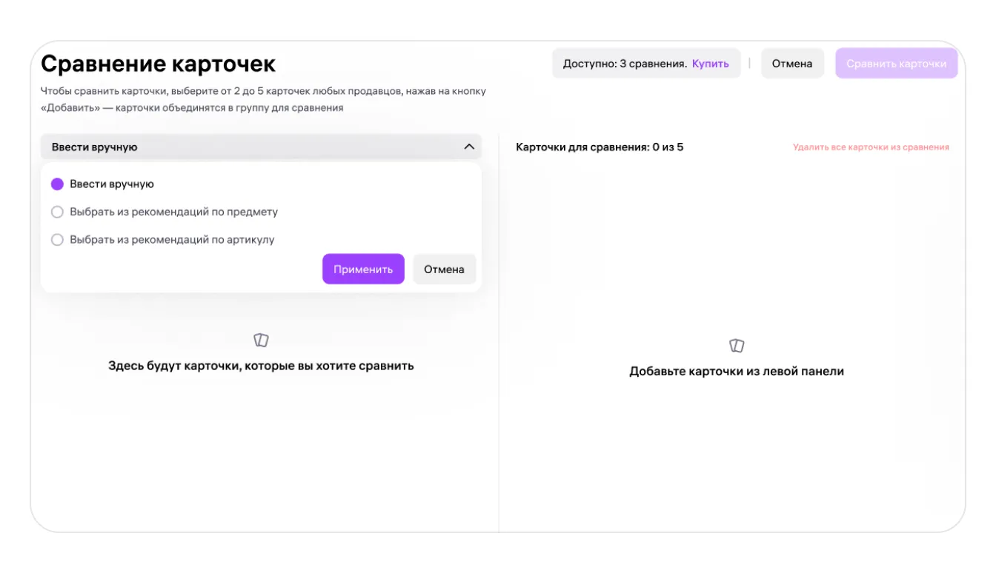Screen dimensions: 996x573
Task: Select the "Ввести вручную" radio option
Action: coord(57,184)
